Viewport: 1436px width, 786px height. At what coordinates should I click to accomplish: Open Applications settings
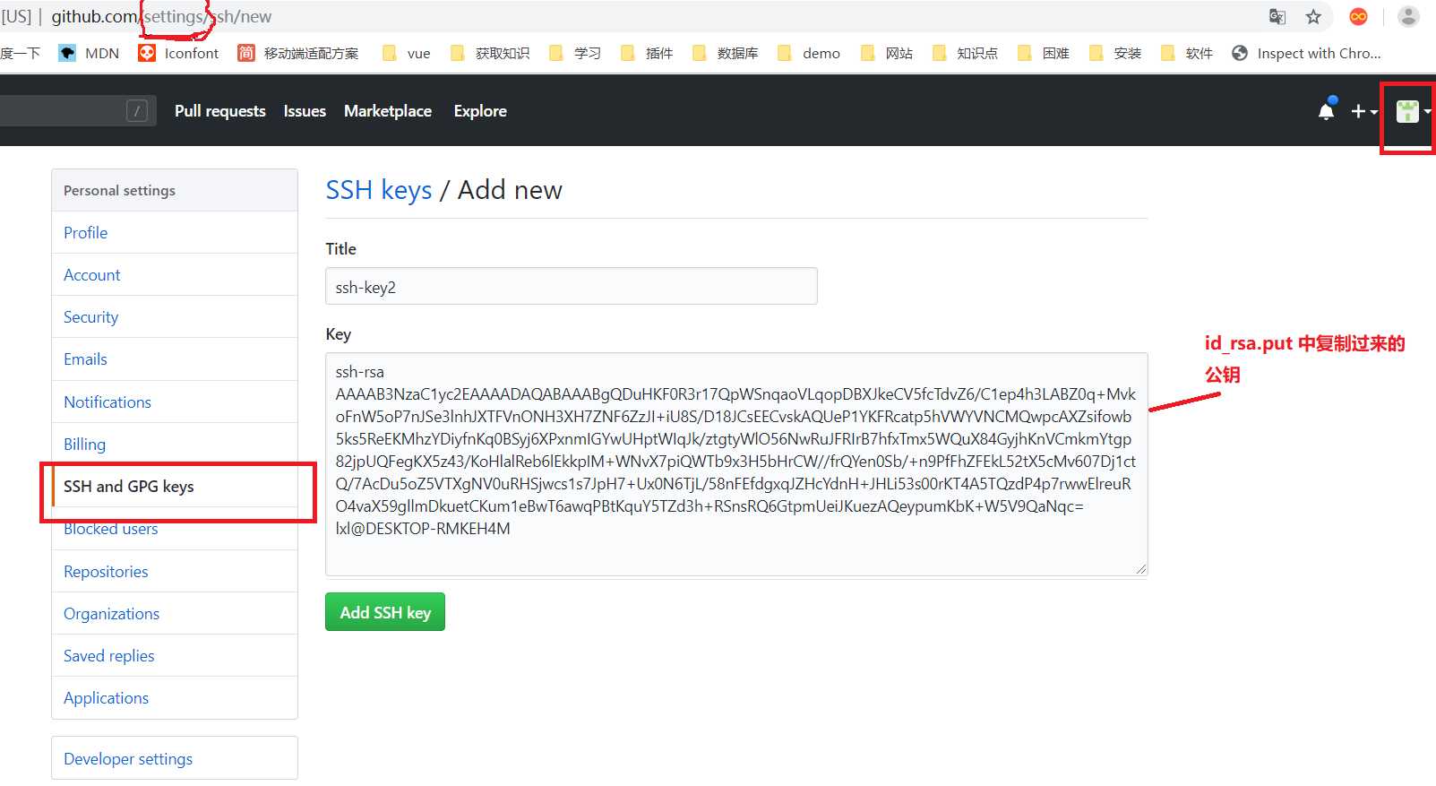tap(175, 697)
